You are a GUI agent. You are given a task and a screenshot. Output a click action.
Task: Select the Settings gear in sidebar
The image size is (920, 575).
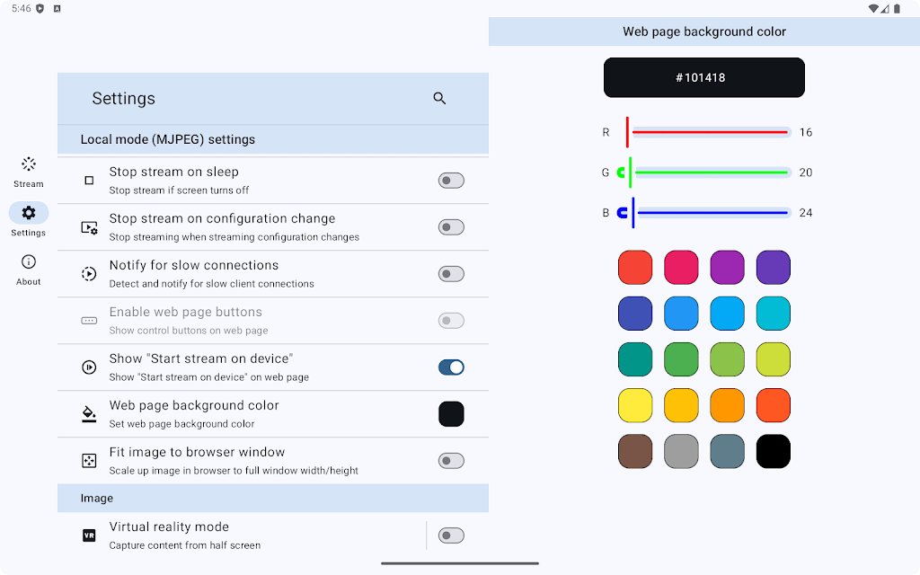29,214
